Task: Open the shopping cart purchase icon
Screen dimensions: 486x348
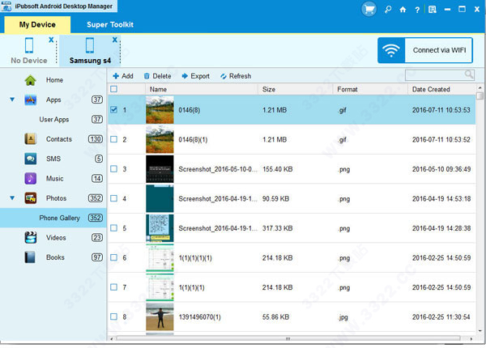Action: [x=369, y=9]
